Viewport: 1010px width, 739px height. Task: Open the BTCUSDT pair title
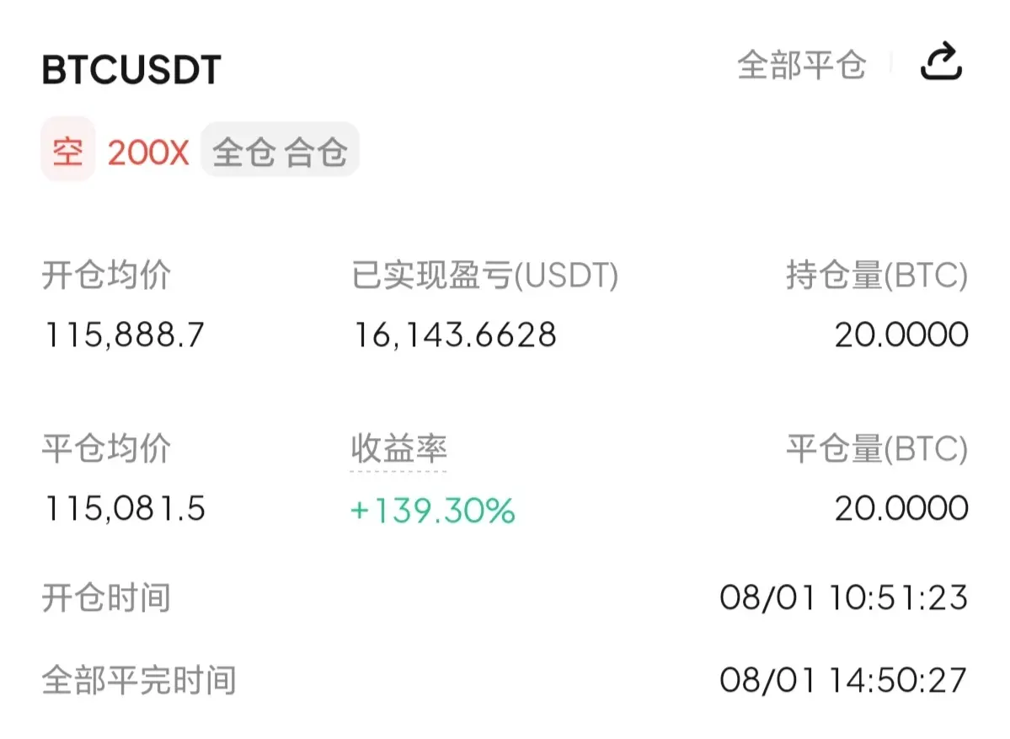[x=131, y=70]
